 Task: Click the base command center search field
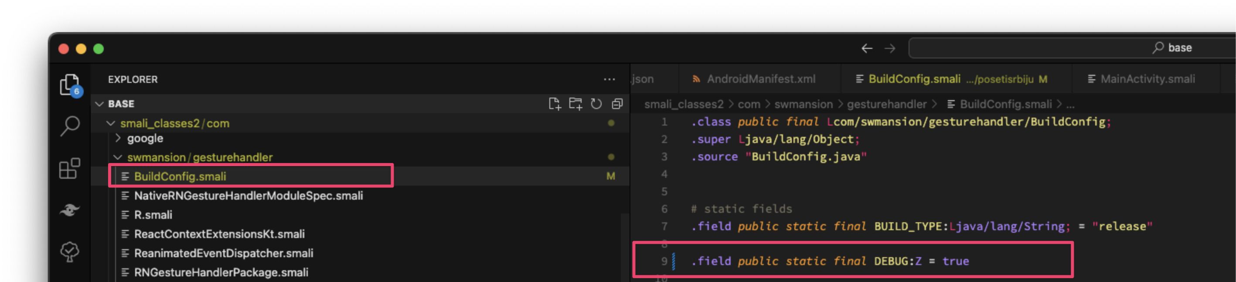(1072, 48)
